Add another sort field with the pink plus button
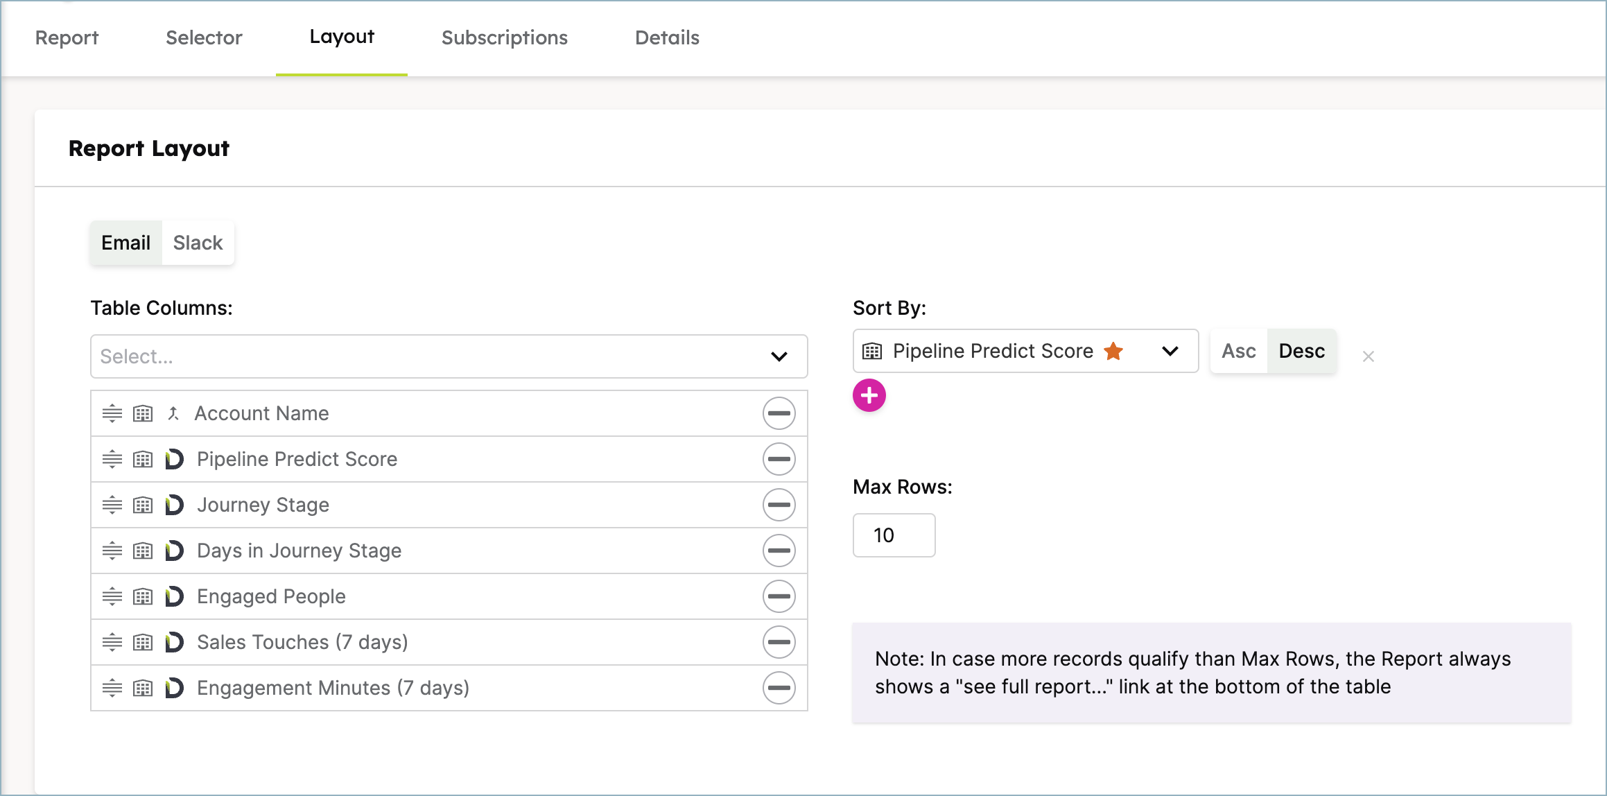 869,395
